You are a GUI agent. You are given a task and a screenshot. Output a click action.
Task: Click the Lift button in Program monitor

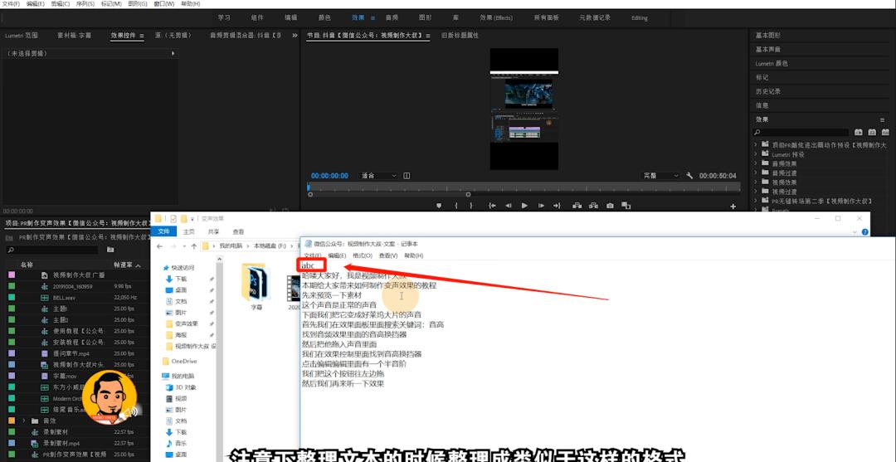pyautogui.click(x=577, y=206)
